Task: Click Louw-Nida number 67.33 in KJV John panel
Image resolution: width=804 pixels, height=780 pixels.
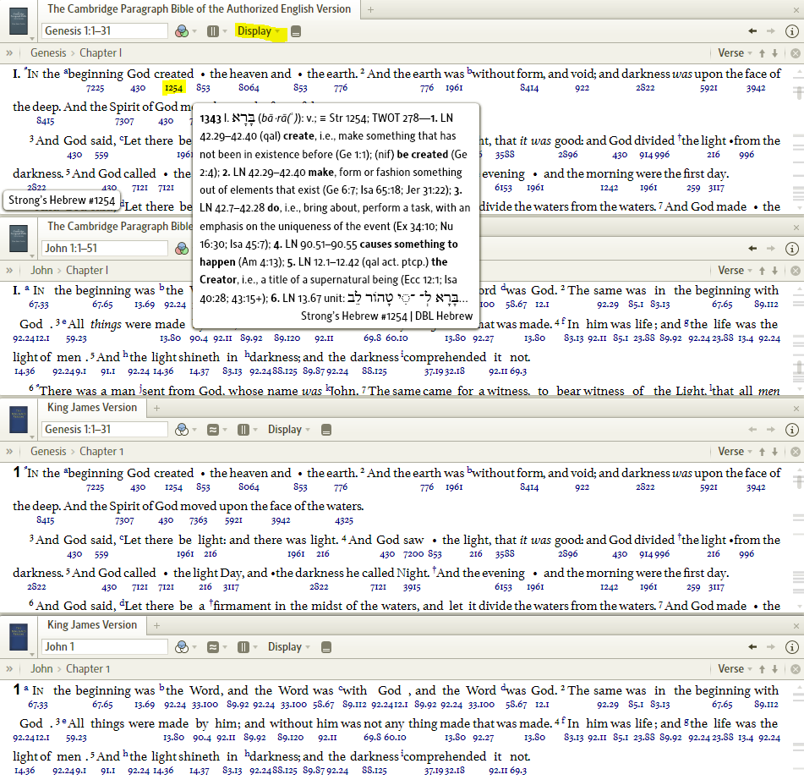Action: [37, 705]
